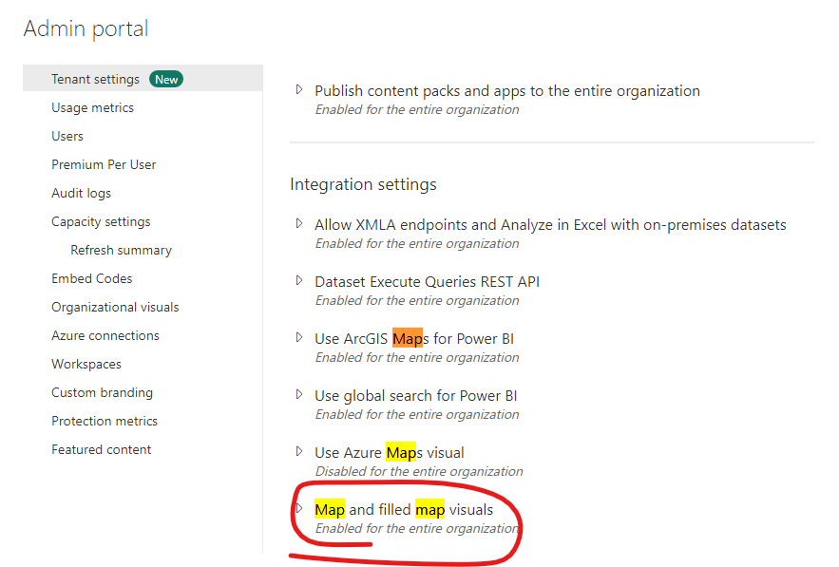The height and width of the screenshot is (567, 839).
Task: Expand Map and filled map visuals arrow
Action: coord(299,508)
